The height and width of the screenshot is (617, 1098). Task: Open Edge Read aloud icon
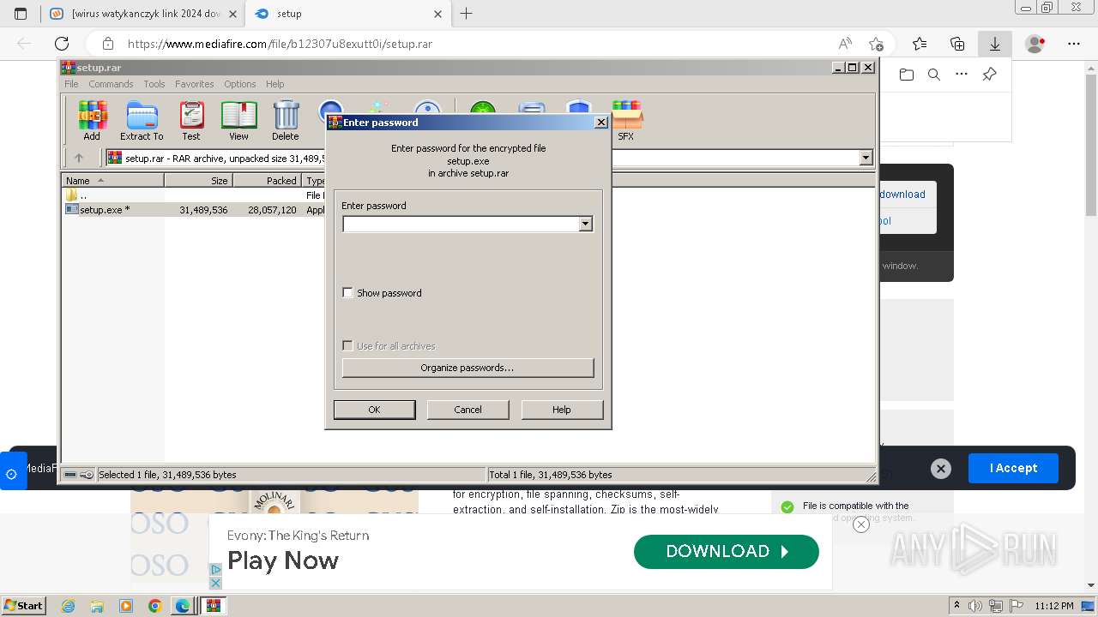(x=845, y=44)
